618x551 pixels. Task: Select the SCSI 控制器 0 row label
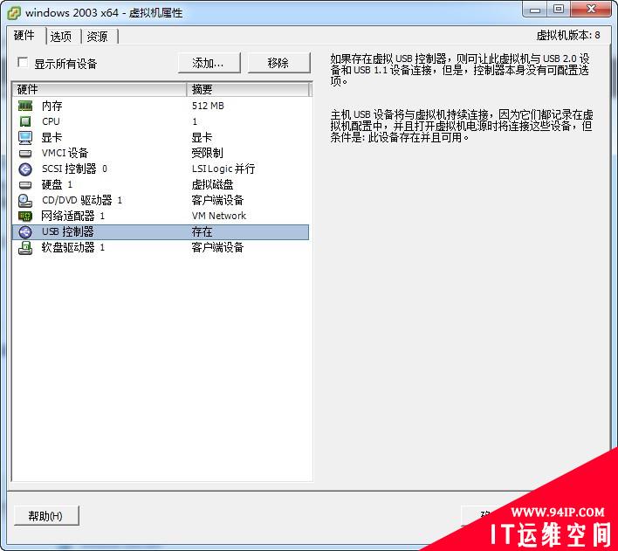tap(74, 169)
